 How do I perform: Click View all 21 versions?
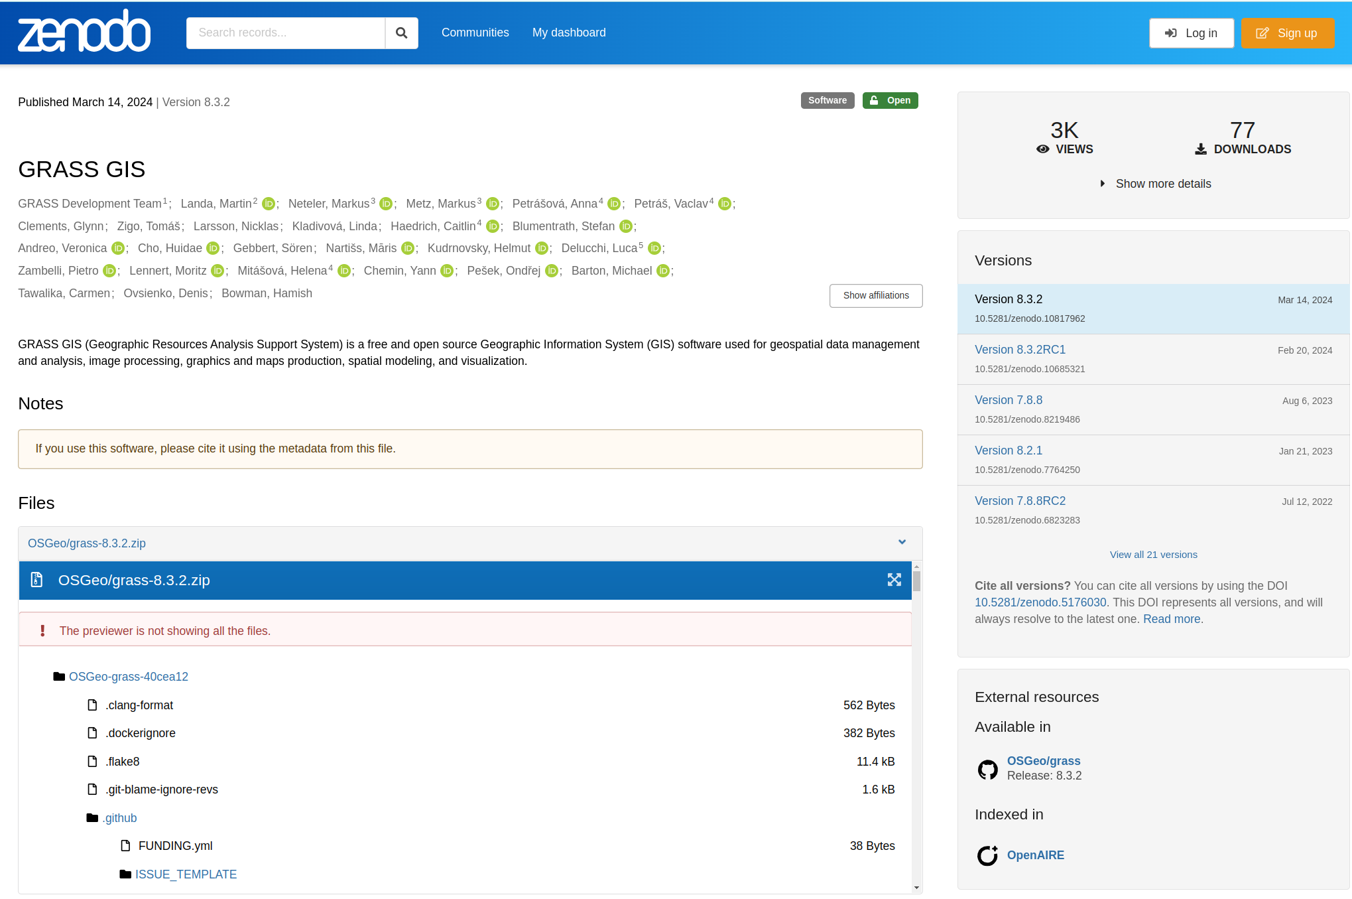(1154, 555)
